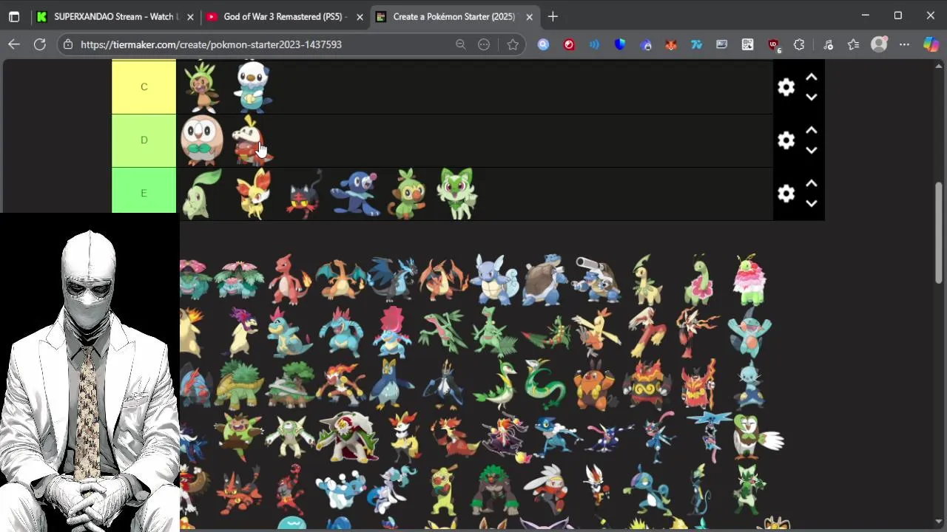Open the tab actions menu icon

pyautogui.click(x=14, y=16)
